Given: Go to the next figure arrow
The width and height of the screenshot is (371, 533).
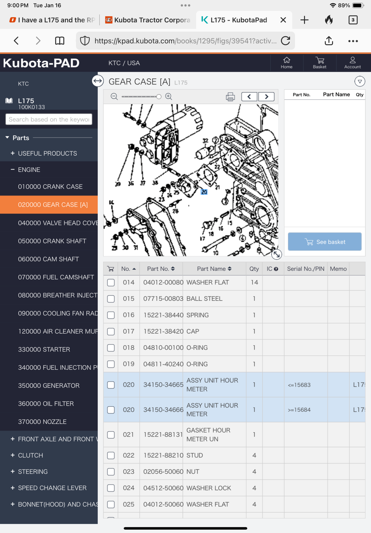Looking at the screenshot, I should [x=266, y=97].
